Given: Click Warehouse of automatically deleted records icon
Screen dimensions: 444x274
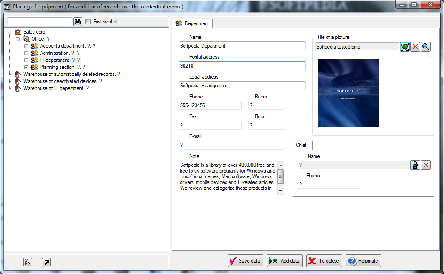Looking at the screenshot, I should click(x=18, y=74).
